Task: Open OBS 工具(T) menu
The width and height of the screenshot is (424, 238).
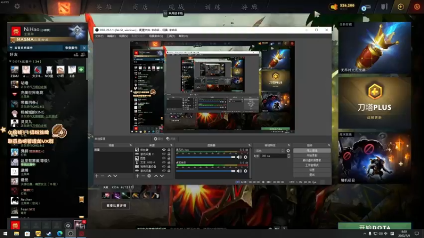Action: click(171, 36)
